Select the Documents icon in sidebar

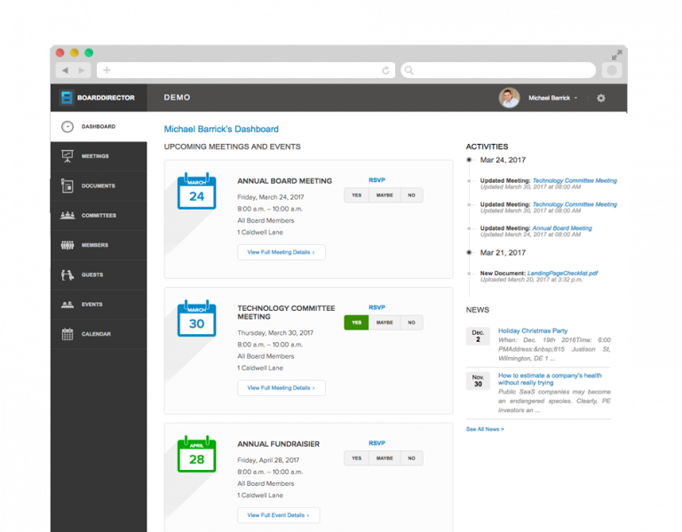point(67,186)
